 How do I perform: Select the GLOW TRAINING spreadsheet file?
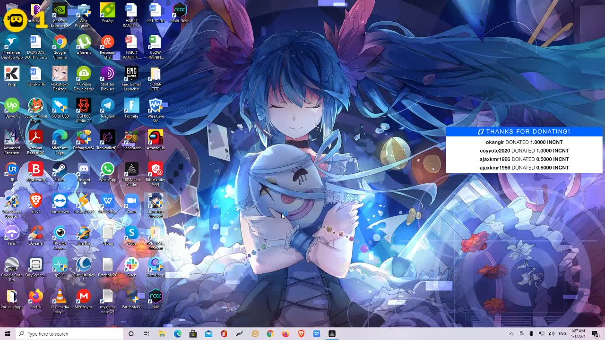[155, 47]
